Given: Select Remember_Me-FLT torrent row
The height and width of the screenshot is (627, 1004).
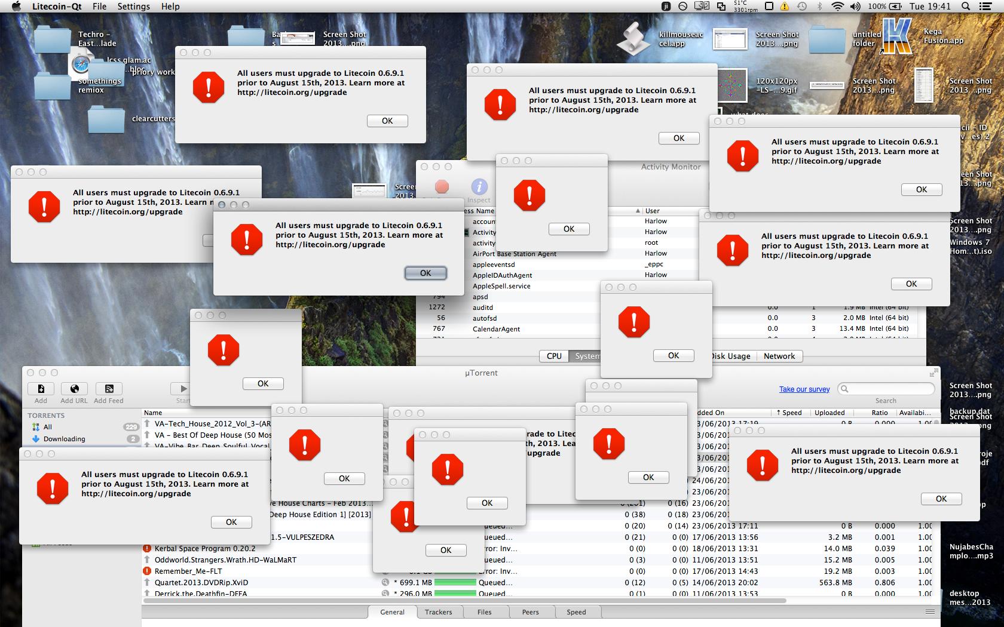Looking at the screenshot, I should [x=188, y=571].
